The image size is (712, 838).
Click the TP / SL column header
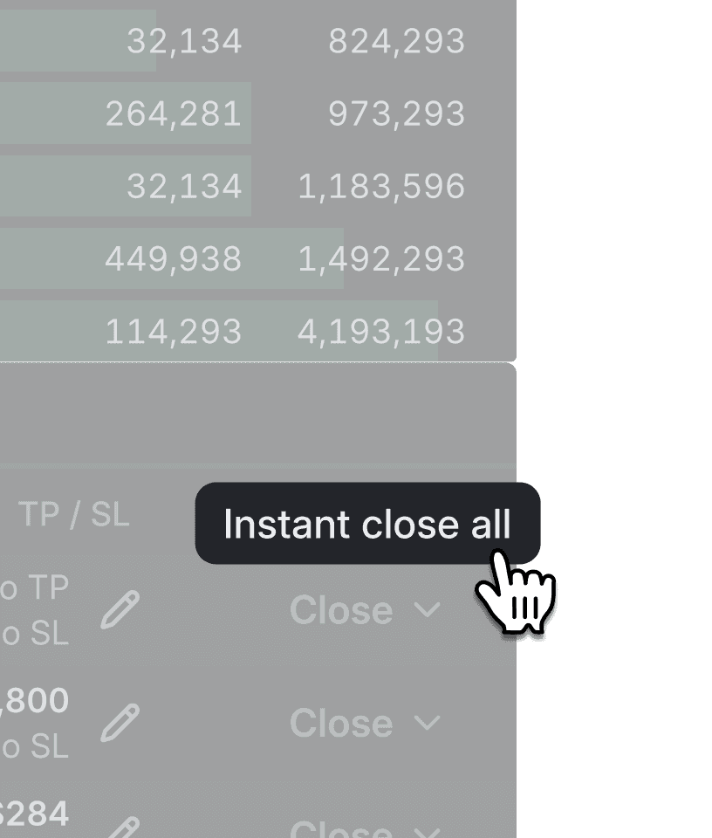(x=73, y=514)
